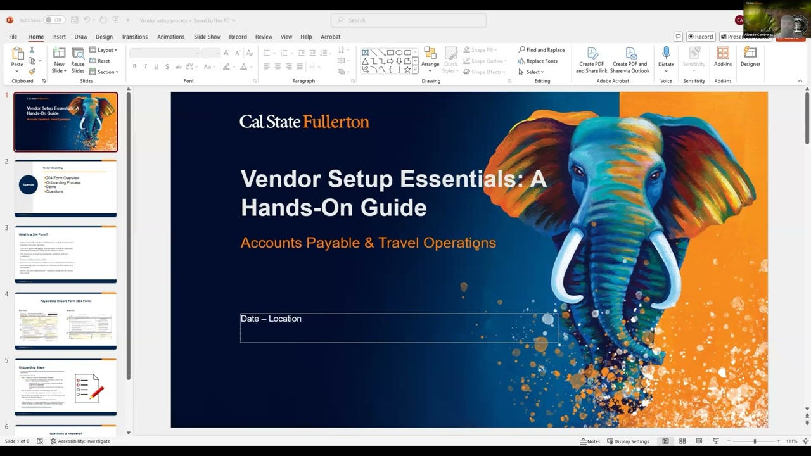Select slide 2 Agenda thumbnail
The image size is (811, 456).
pyautogui.click(x=66, y=188)
